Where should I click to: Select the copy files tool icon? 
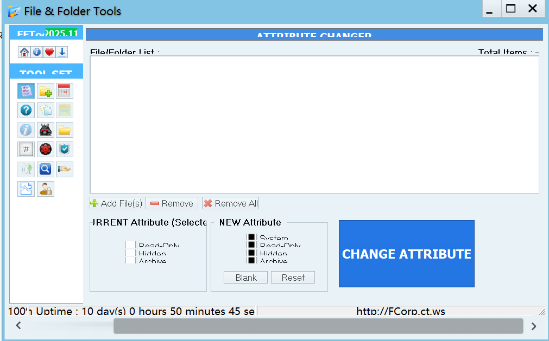(46, 110)
